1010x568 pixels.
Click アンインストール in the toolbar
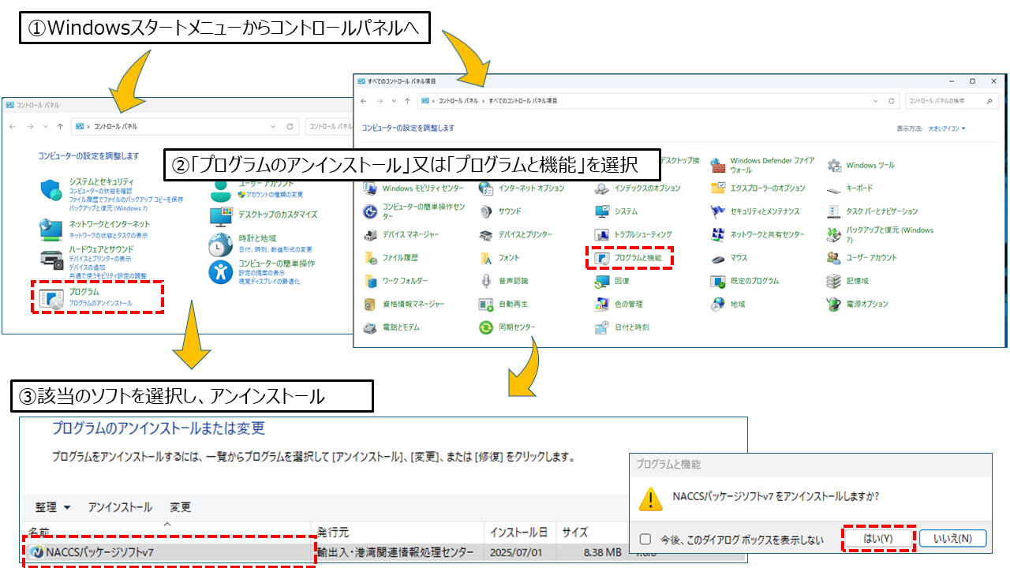tap(120, 507)
